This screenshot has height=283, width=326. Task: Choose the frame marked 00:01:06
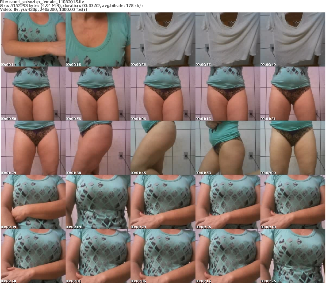pos(163,94)
